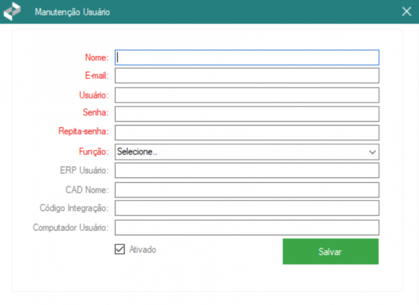This screenshot has width=419, height=305.
Task: Save the user with the Salvar button
Action: 330,251
